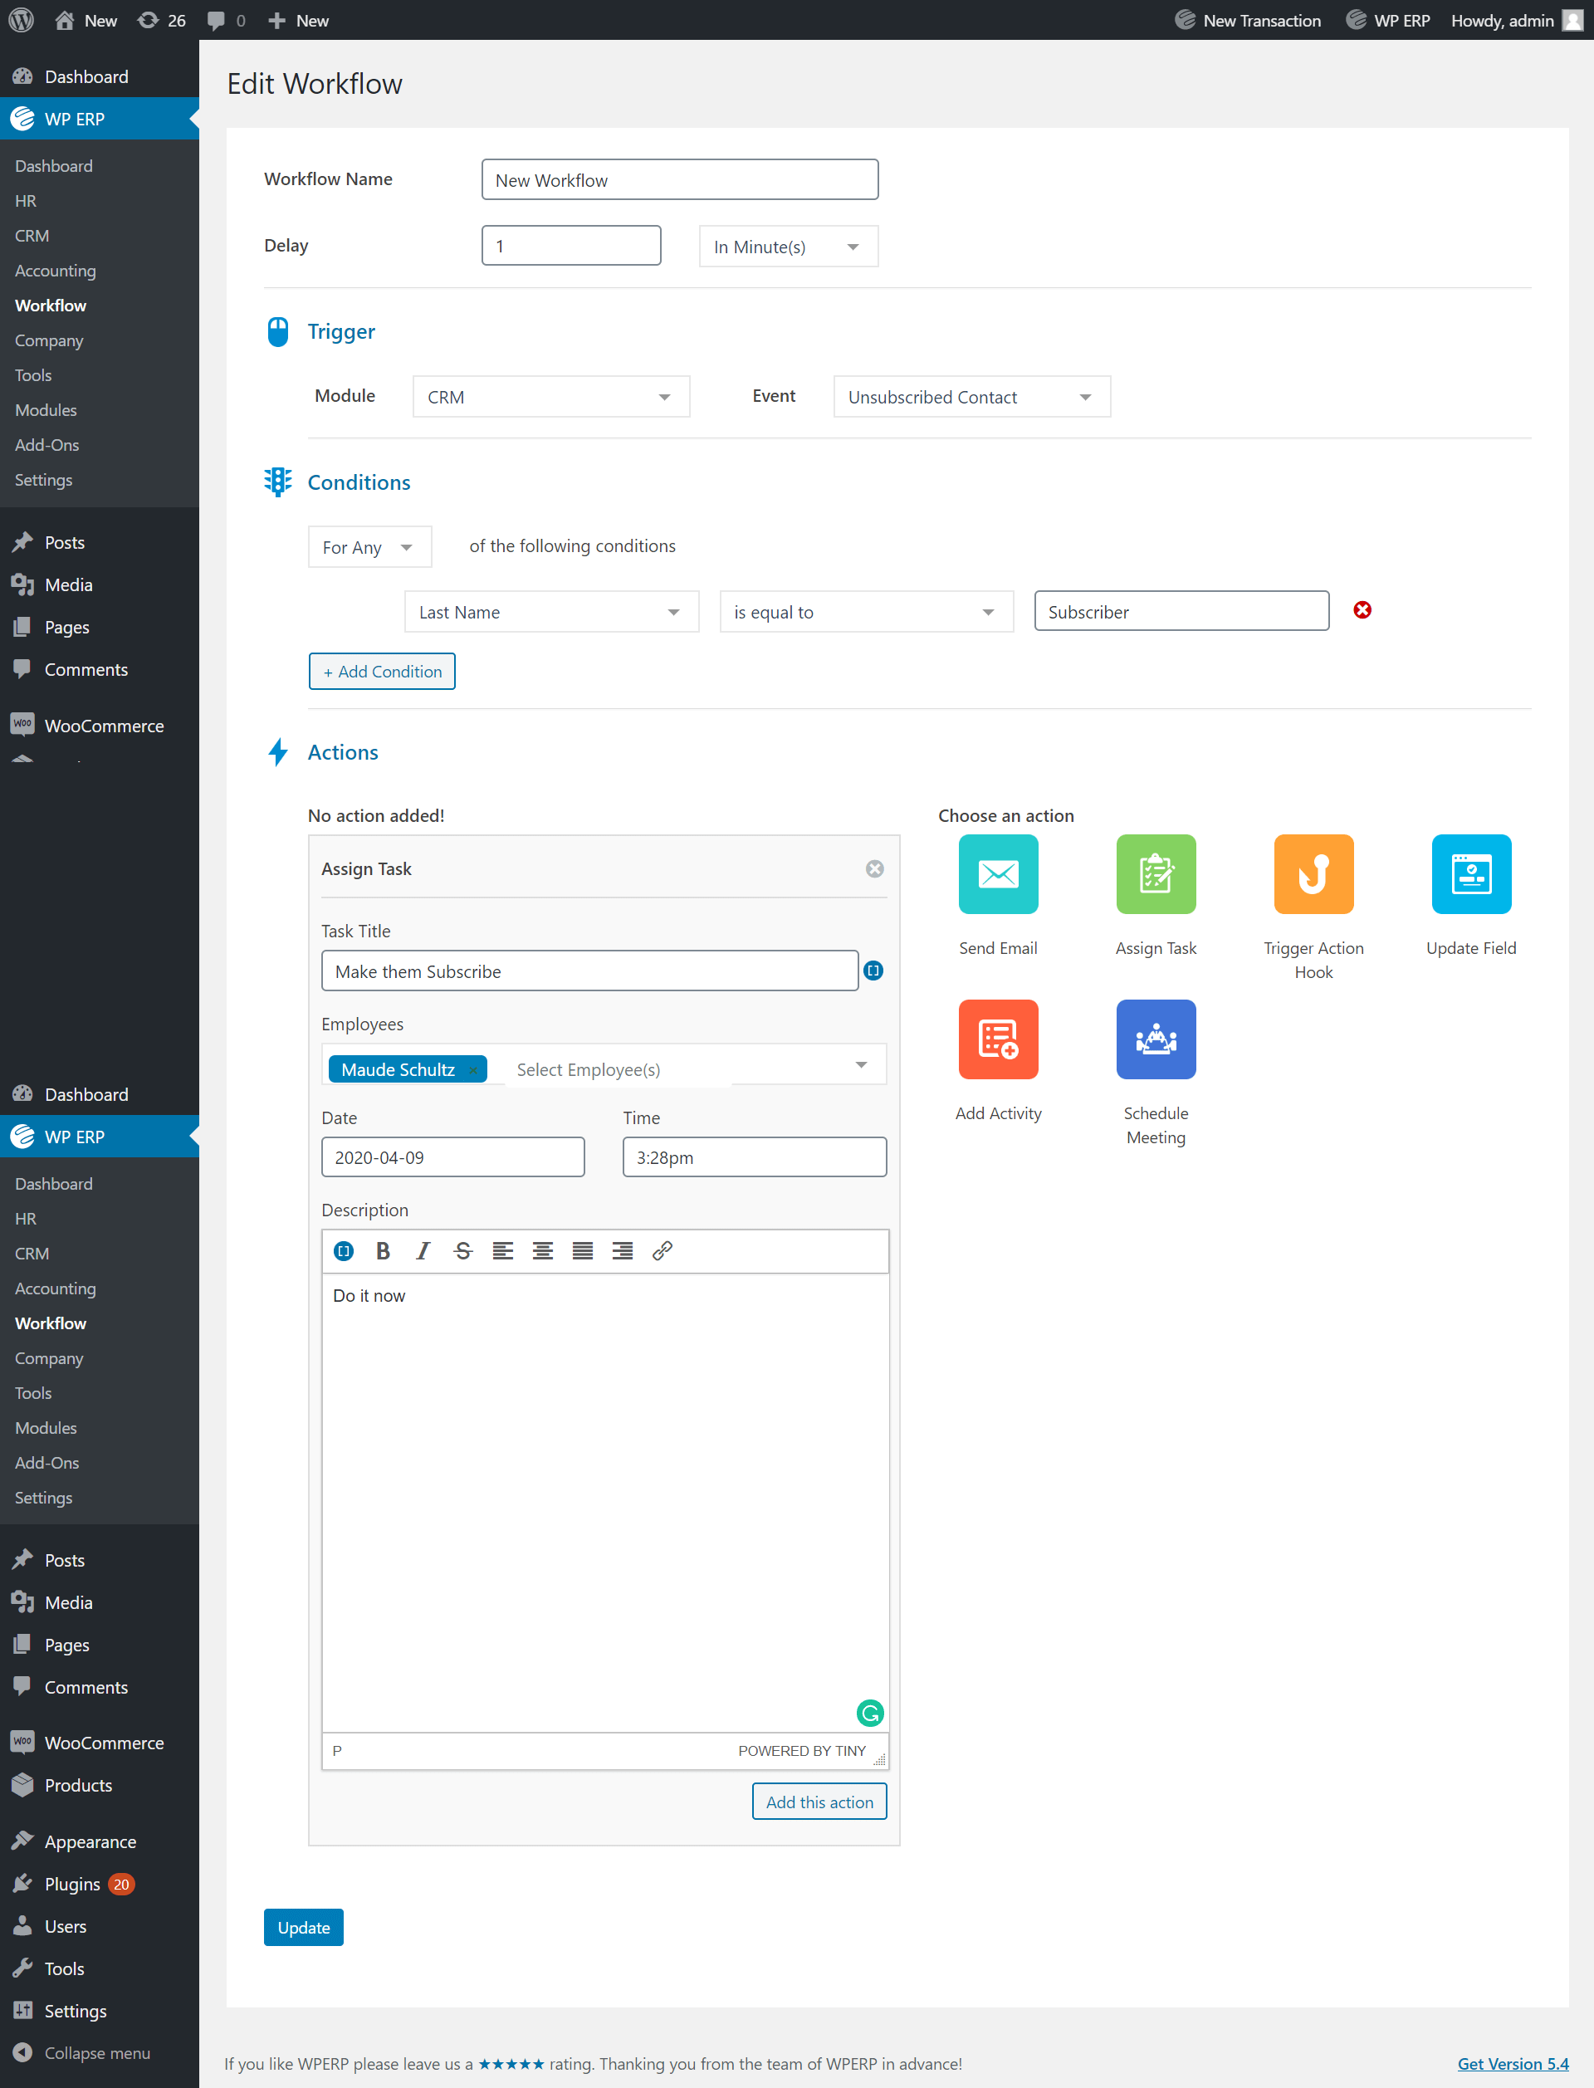Select the Schedule Meeting action icon

[x=1155, y=1039]
